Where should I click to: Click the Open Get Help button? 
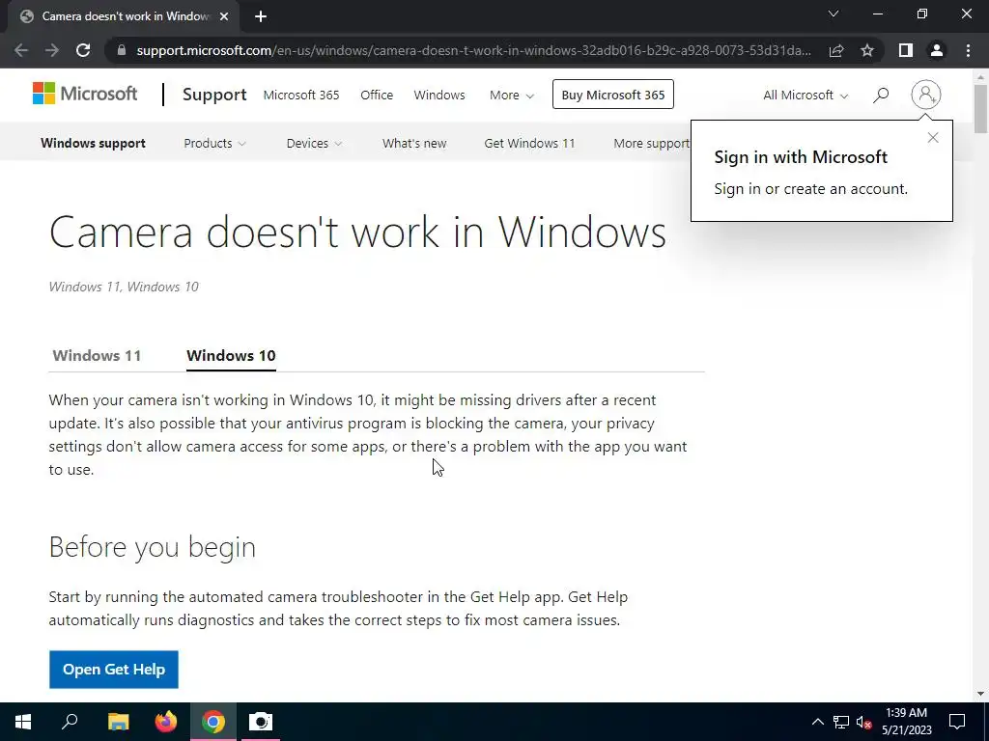(114, 670)
